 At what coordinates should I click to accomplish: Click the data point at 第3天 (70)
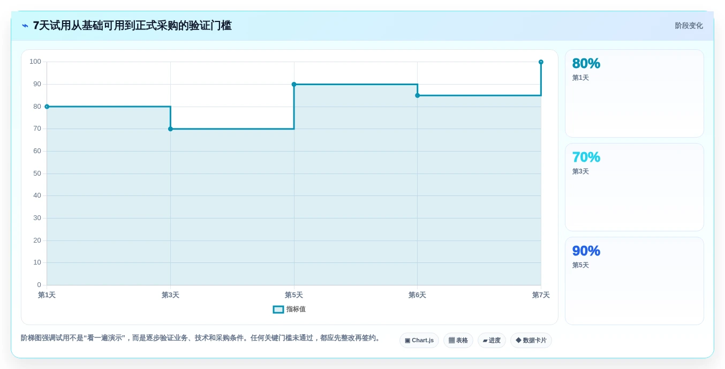click(x=170, y=129)
